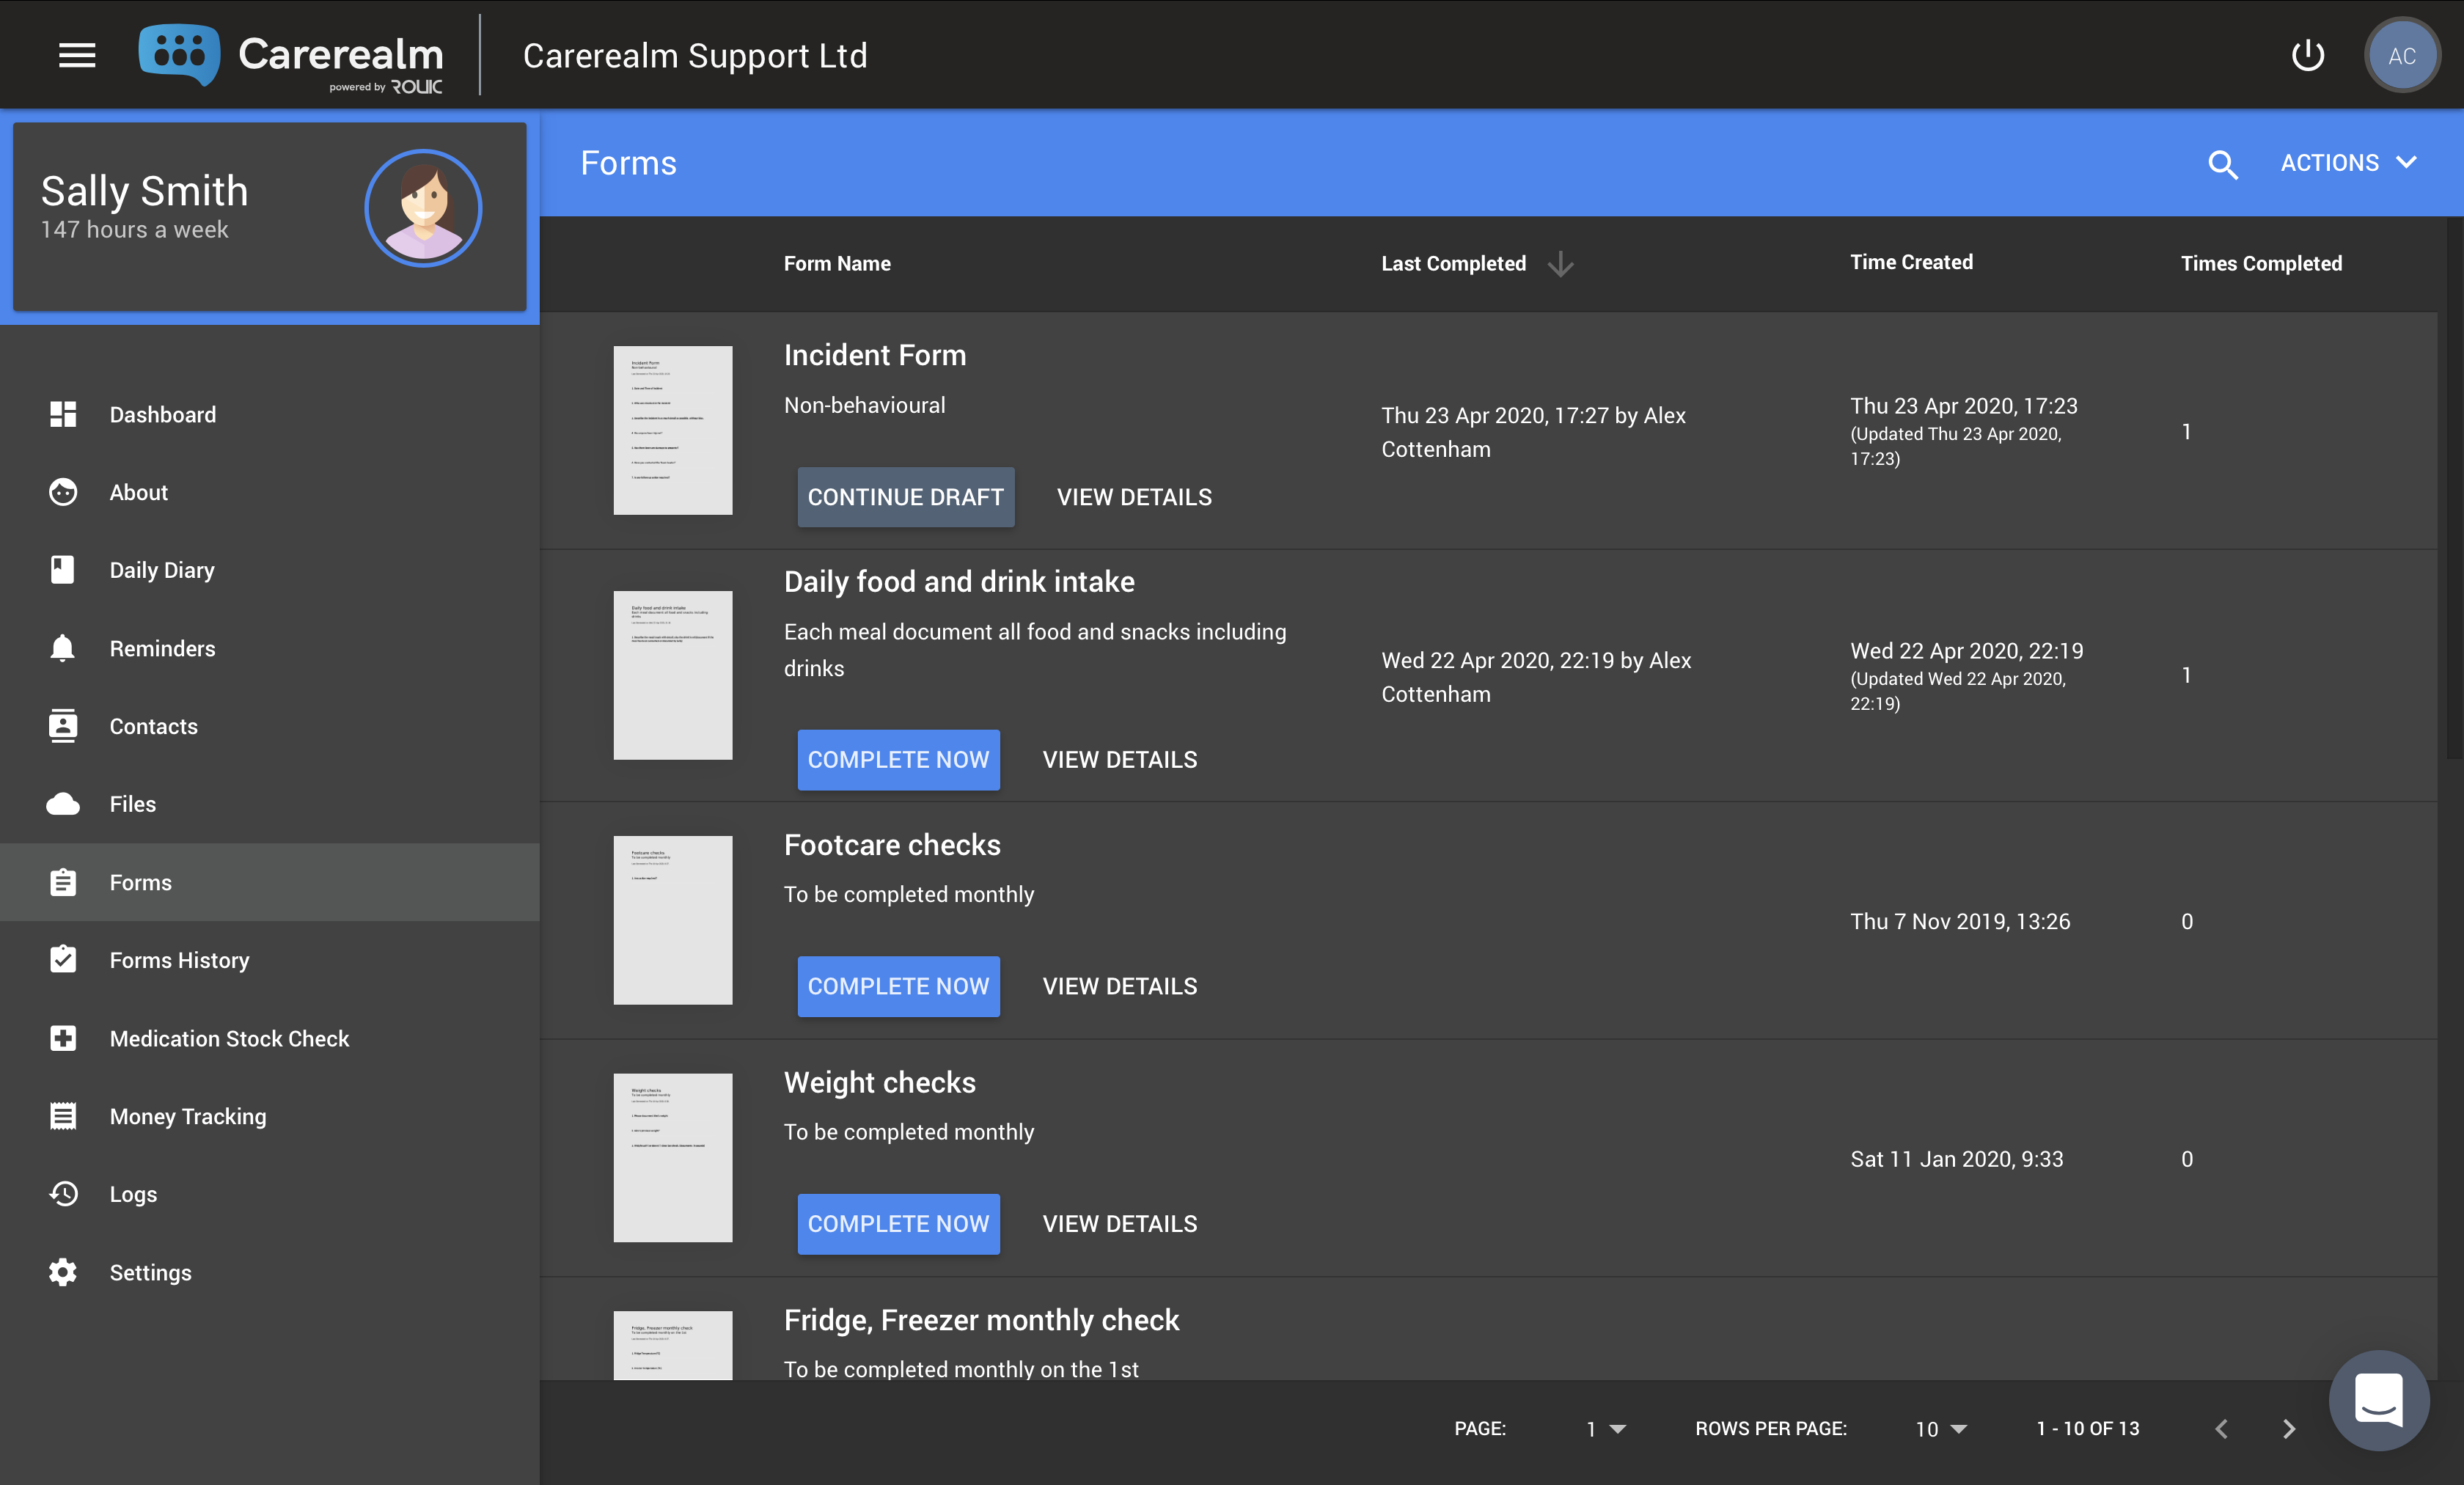Click the Files cloud icon

pyautogui.click(x=63, y=804)
